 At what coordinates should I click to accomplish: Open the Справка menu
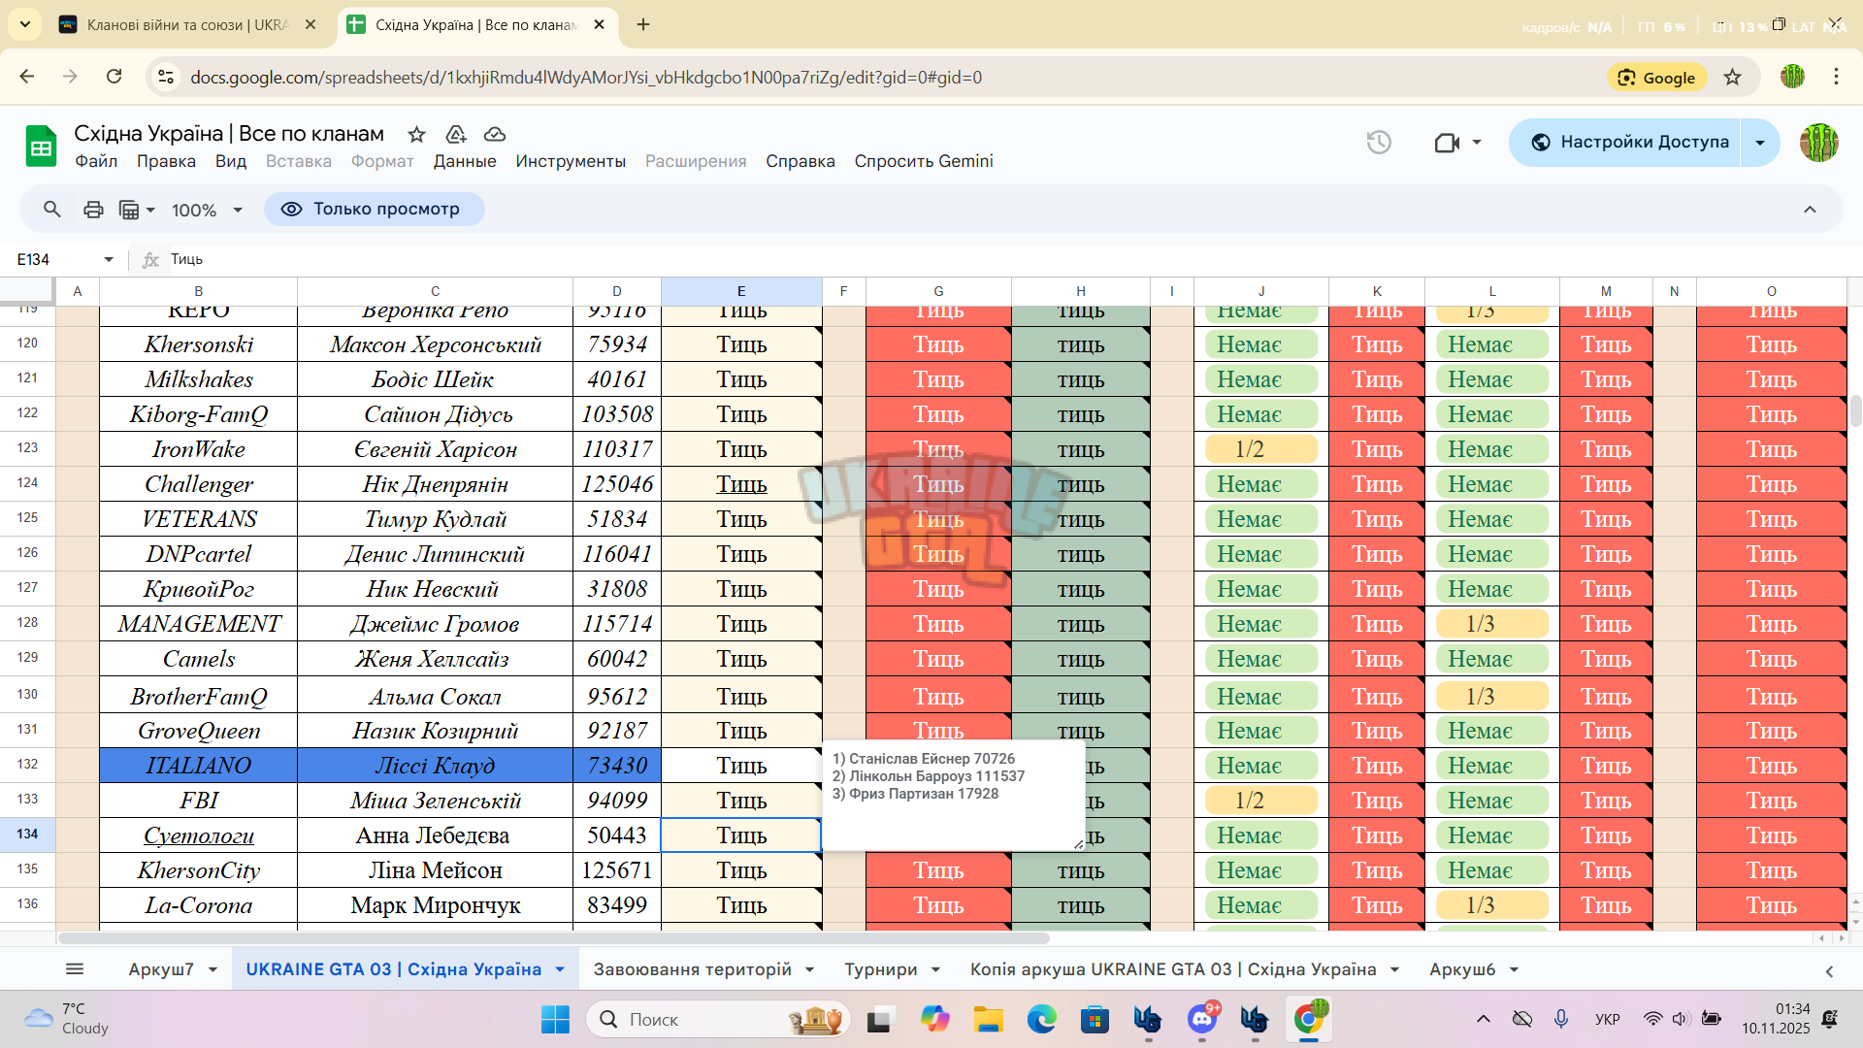(x=801, y=161)
